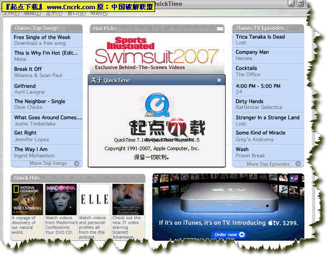
Task: Click Hot Picks header pager indicator
Action: point(220,29)
